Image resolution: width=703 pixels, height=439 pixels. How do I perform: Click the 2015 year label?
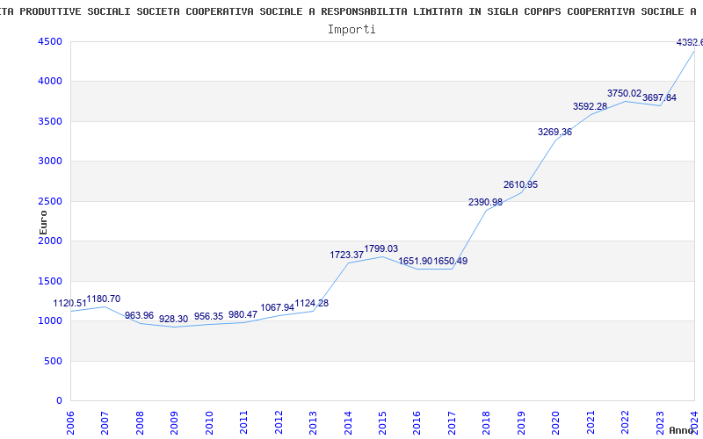point(383,423)
